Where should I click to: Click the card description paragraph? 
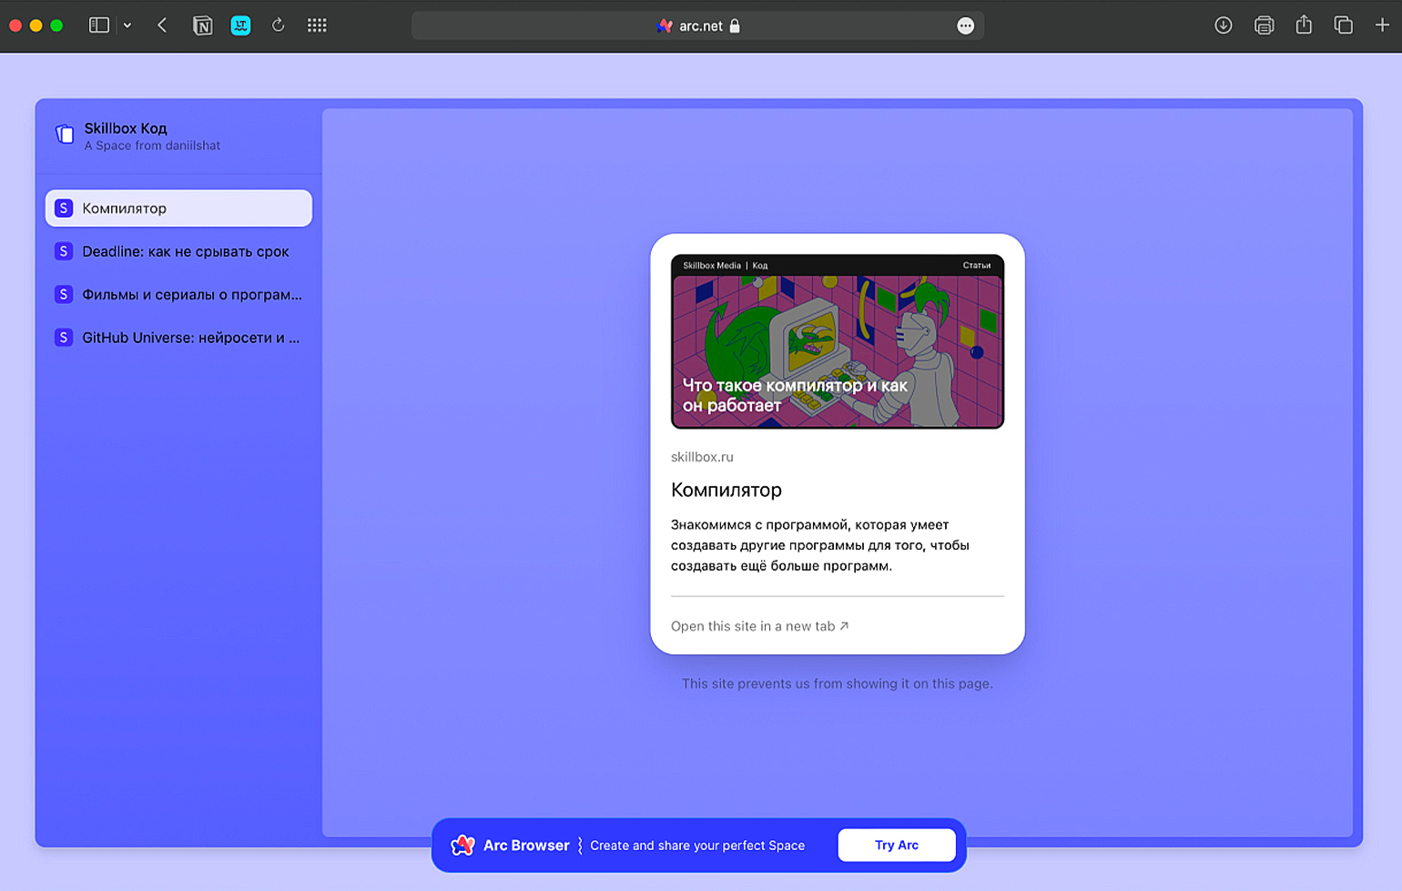(820, 545)
